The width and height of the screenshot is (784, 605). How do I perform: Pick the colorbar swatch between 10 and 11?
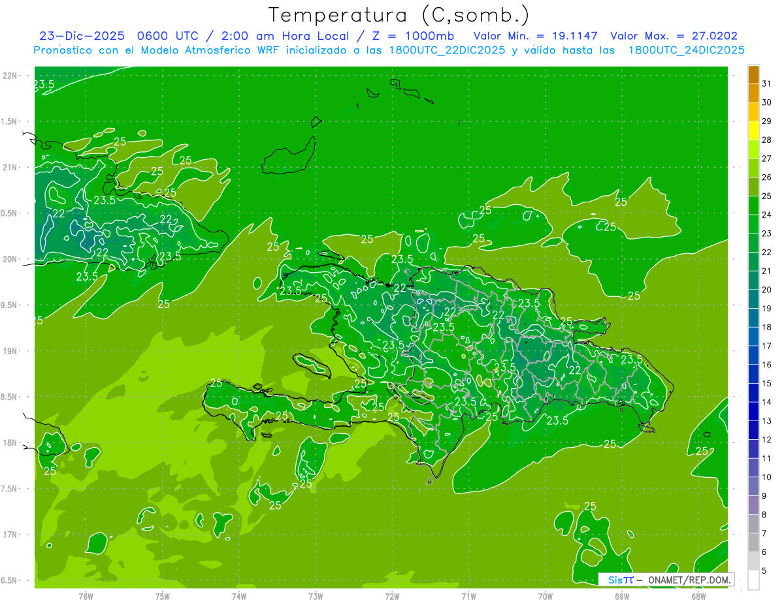(753, 468)
